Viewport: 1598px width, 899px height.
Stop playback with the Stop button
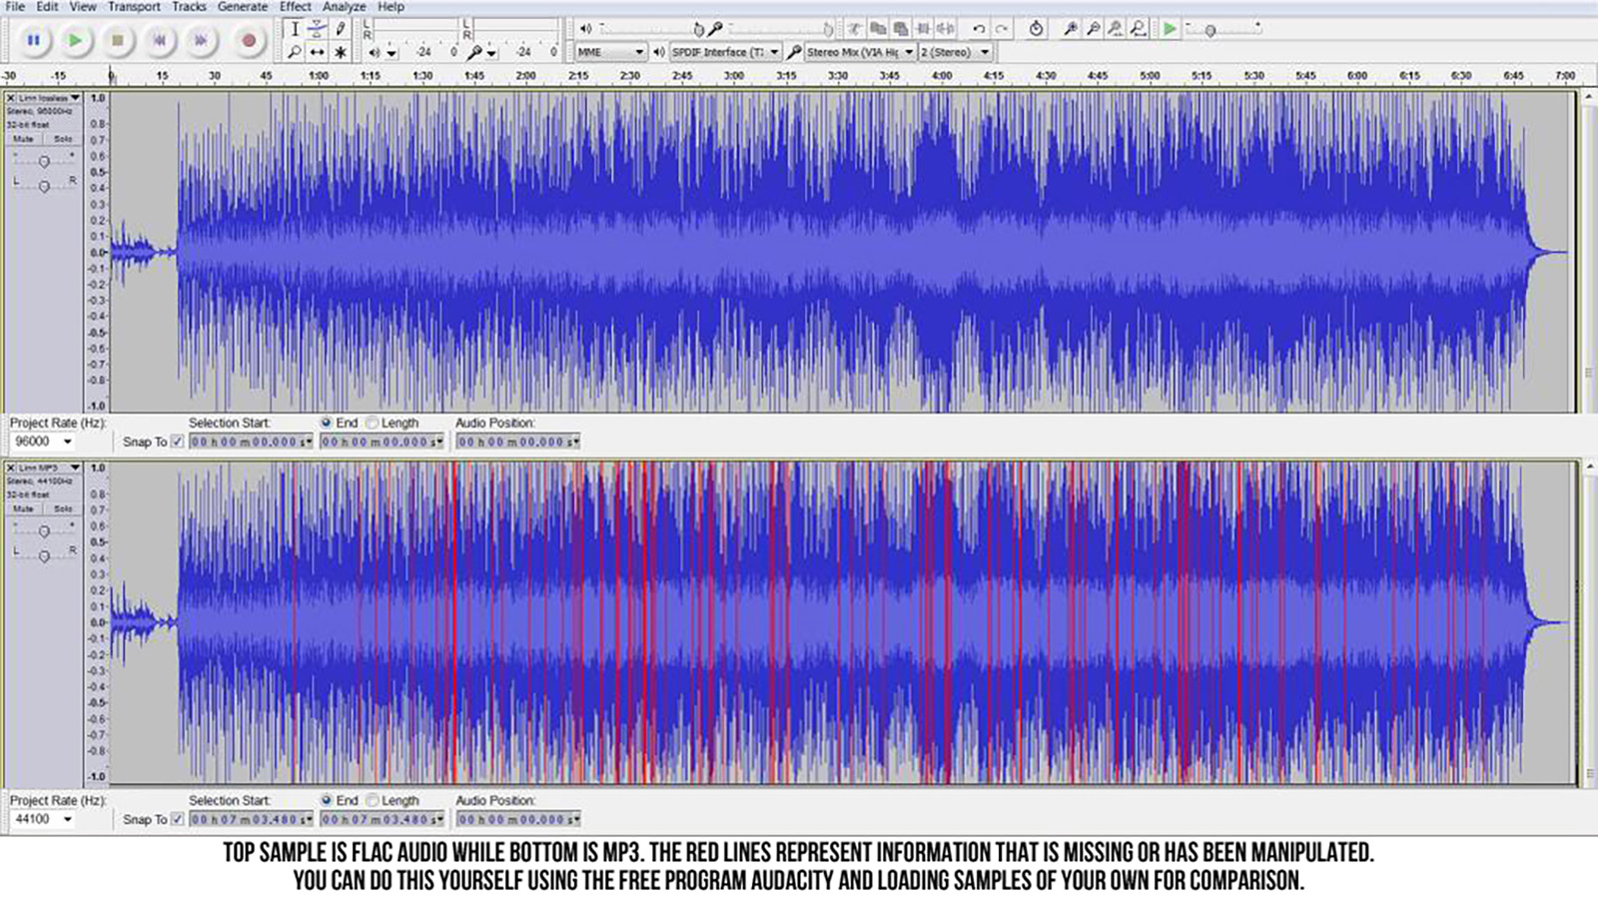(117, 41)
